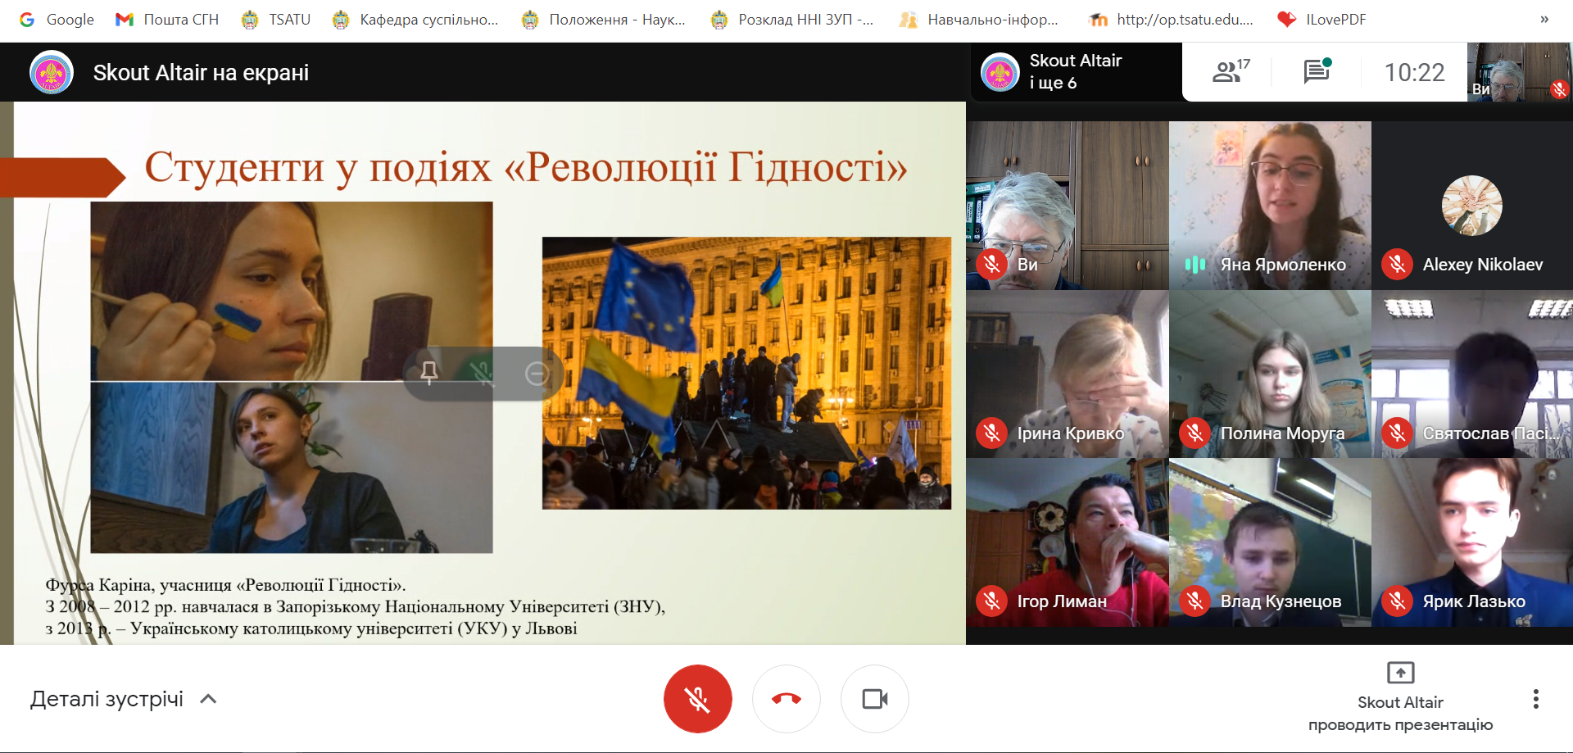Open the Положення - Наук... bookmark
This screenshot has height=753, width=1573.
point(604,20)
